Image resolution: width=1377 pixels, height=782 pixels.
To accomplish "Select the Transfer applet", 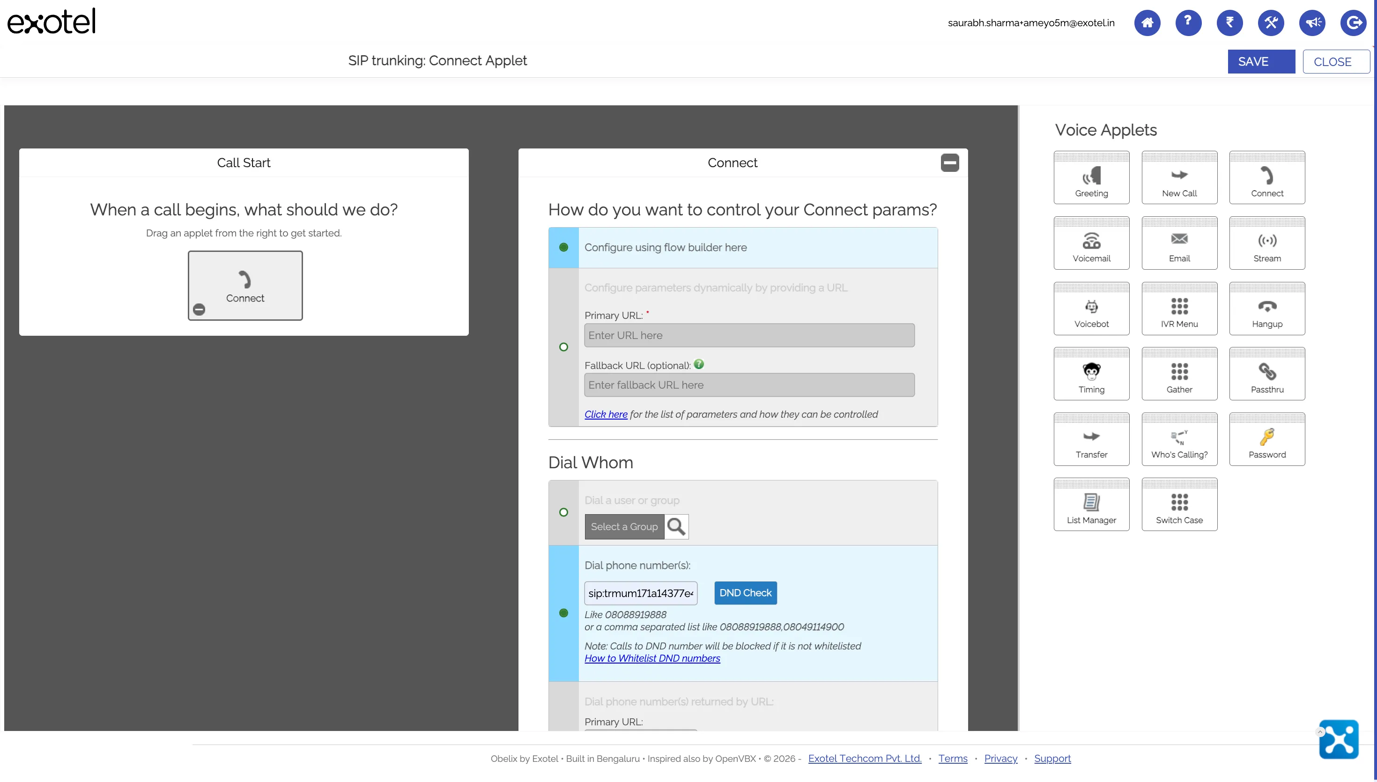I will [x=1091, y=439].
